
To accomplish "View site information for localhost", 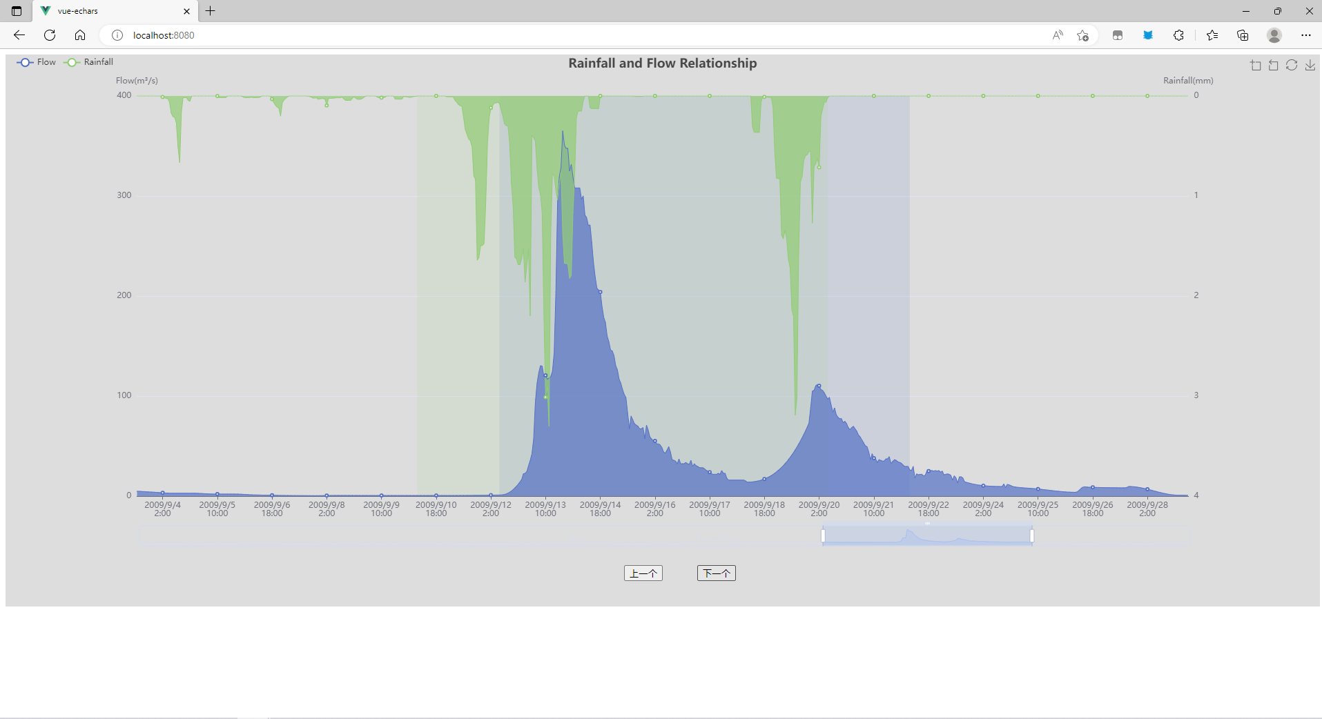I will (x=117, y=35).
